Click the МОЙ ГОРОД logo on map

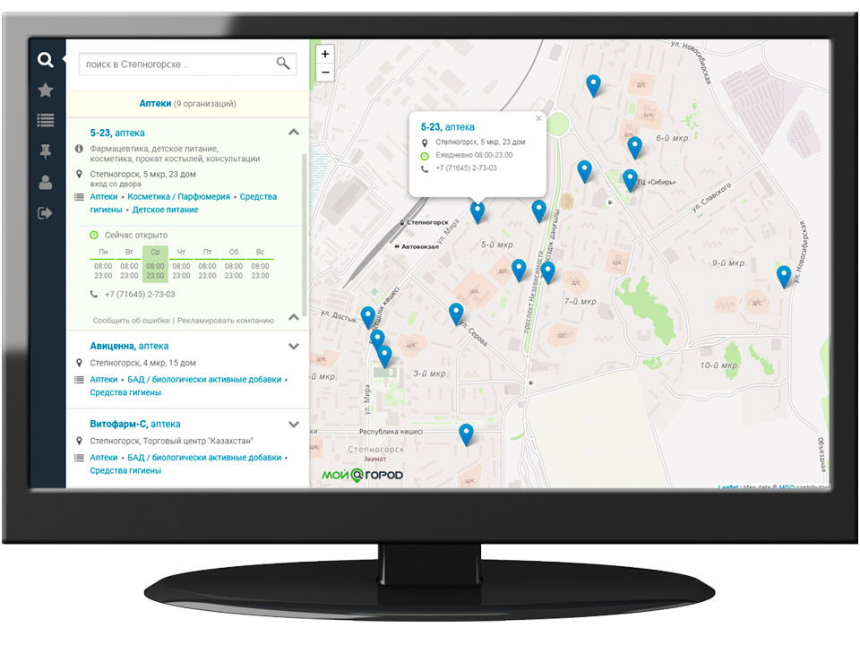tap(362, 475)
